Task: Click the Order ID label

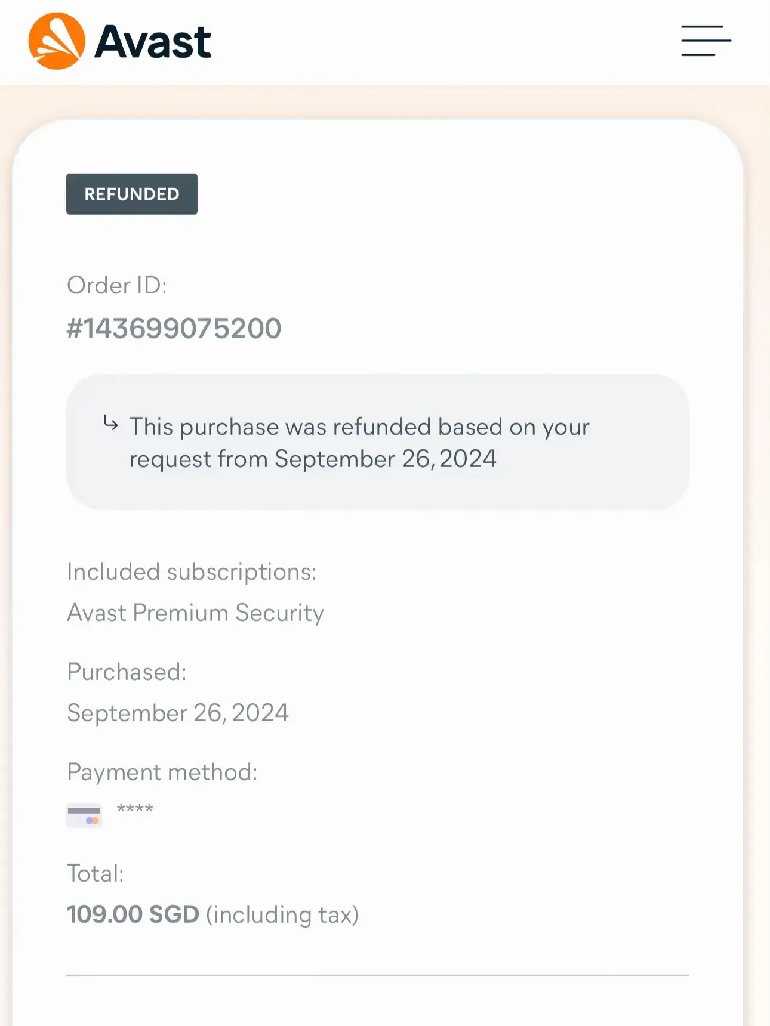Action: 117,285
